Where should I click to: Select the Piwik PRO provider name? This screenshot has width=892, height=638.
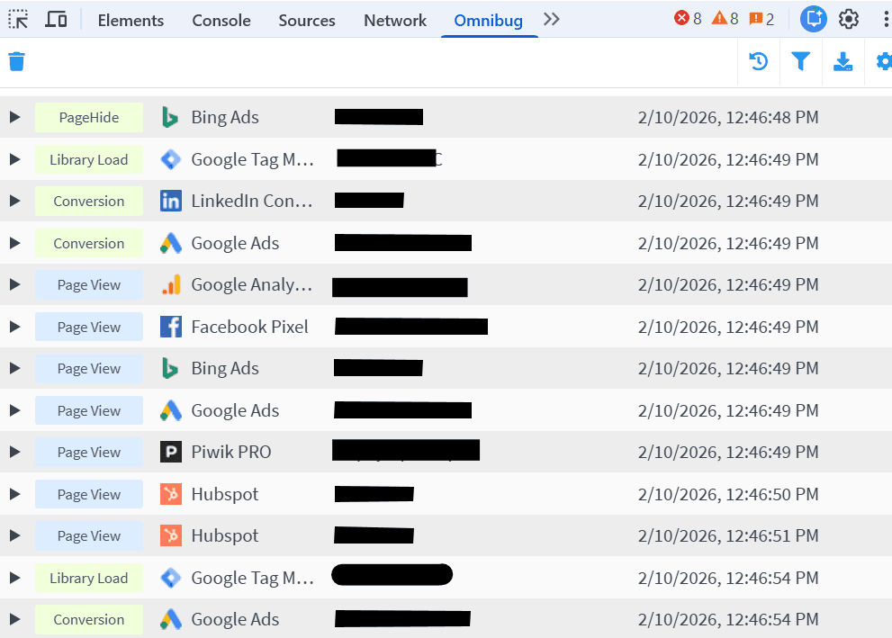coord(231,452)
